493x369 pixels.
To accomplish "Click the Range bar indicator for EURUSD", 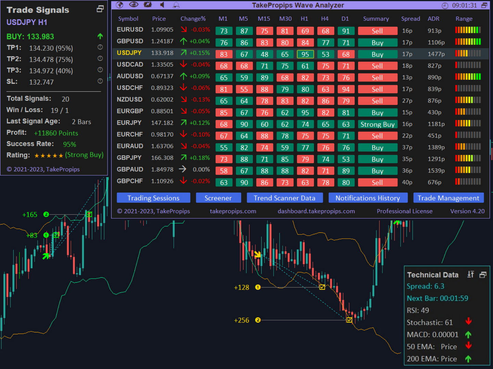I will (468, 30).
